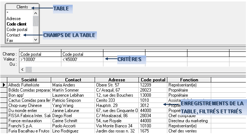Click the row selector for Bólido Comidas

click(x=4, y=90)
